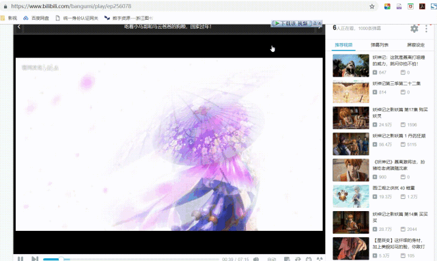Open the 百度网盘 bookmark
The width and height of the screenshot is (437, 261).
coord(36,18)
